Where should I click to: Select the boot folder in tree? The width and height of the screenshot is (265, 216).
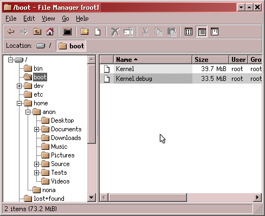[35, 77]
